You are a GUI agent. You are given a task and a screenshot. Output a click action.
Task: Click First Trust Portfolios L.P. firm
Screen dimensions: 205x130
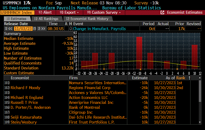pos(92,122)
